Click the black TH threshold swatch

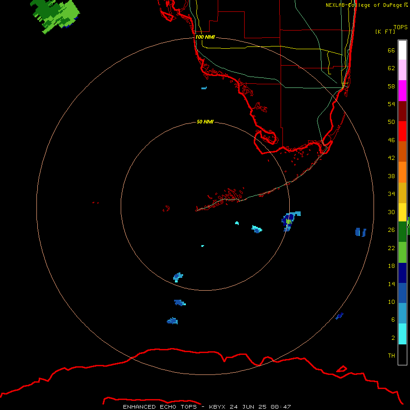pyautogui.click(x=402, y=354)
